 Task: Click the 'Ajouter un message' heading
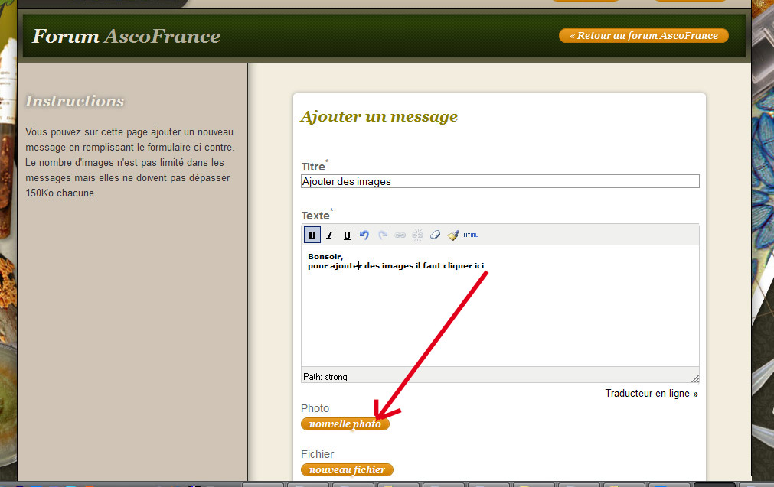(379, 117)
